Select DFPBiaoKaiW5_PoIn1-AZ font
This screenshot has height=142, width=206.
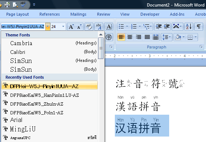point(50,113)
